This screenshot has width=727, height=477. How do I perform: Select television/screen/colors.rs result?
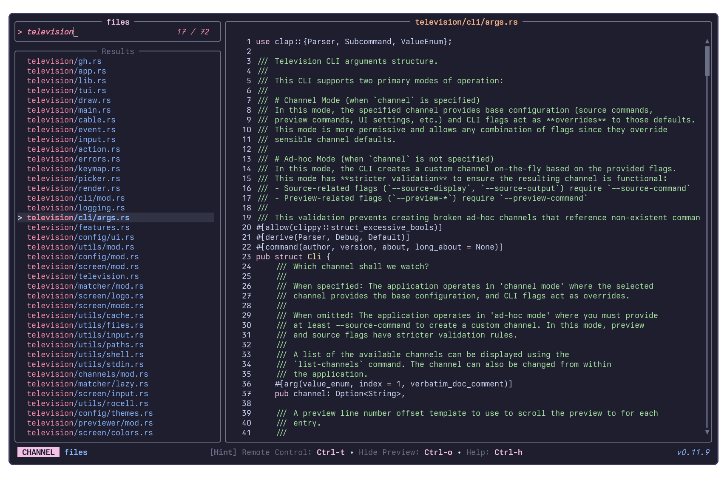90,433
